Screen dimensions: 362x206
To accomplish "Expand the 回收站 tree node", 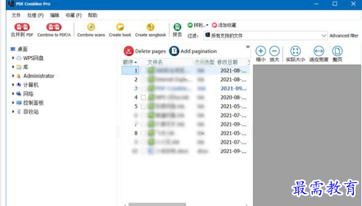I will pos(13,112).
